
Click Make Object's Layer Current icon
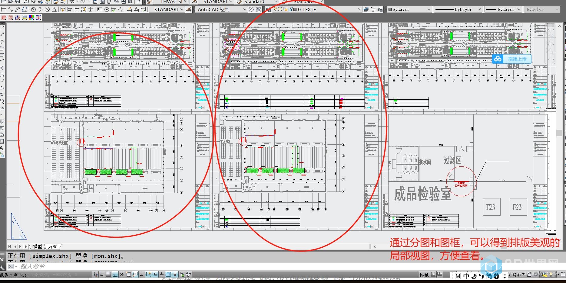click(366, 9)
